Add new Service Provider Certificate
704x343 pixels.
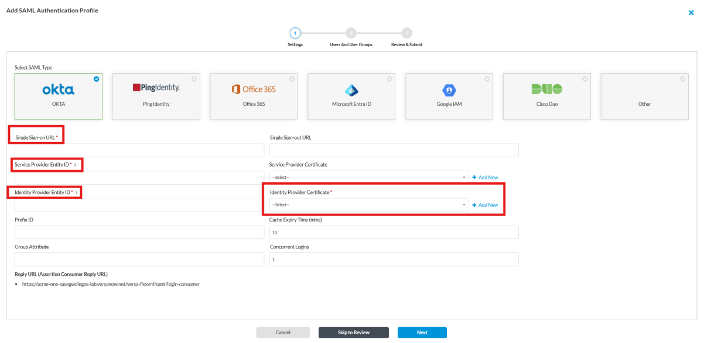coord(485,178)
